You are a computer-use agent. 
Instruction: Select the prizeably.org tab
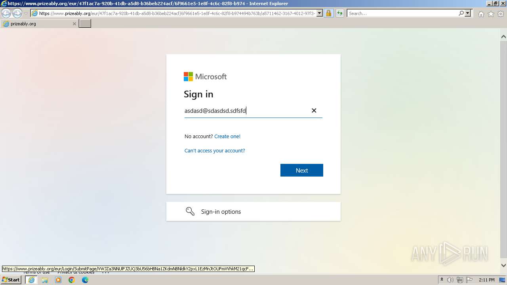click(x=39, y=24)
